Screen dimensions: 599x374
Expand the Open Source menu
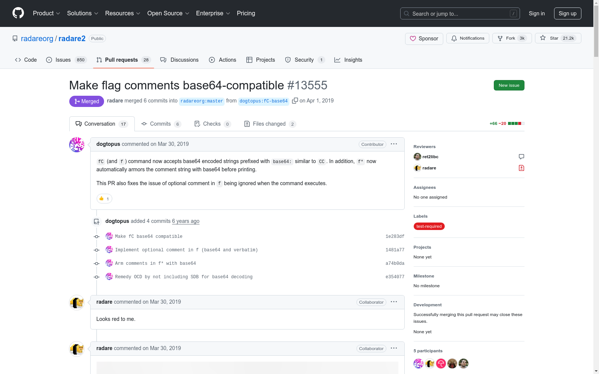pos(168,13)
